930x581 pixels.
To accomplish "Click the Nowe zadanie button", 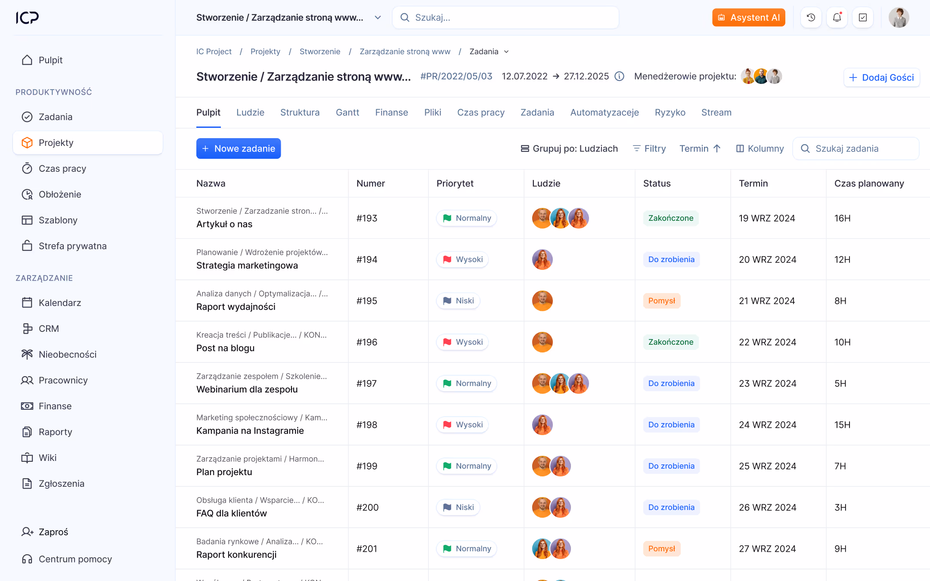I will (239, 148).
